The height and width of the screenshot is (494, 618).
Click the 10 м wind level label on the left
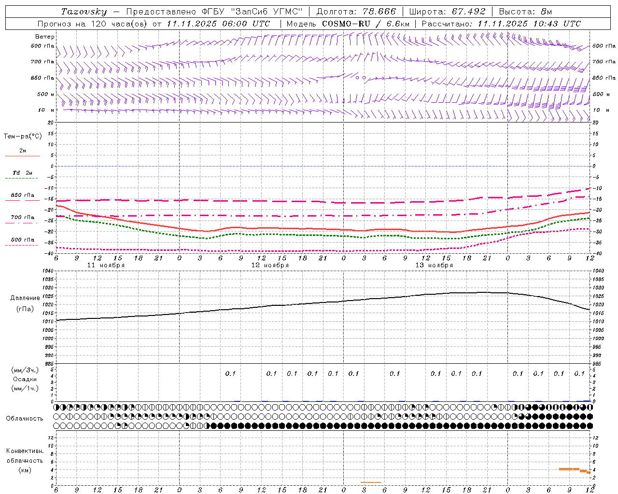[x=46, y=110]
